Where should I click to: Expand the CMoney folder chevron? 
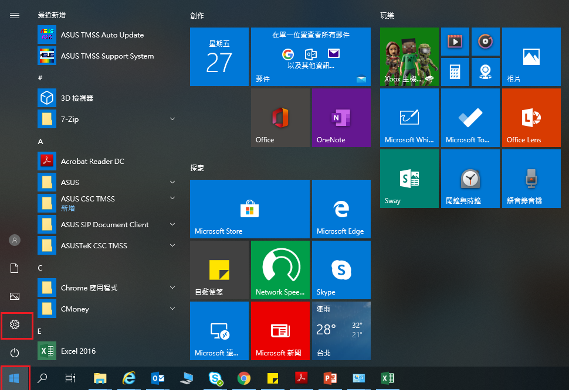point(172,309)
